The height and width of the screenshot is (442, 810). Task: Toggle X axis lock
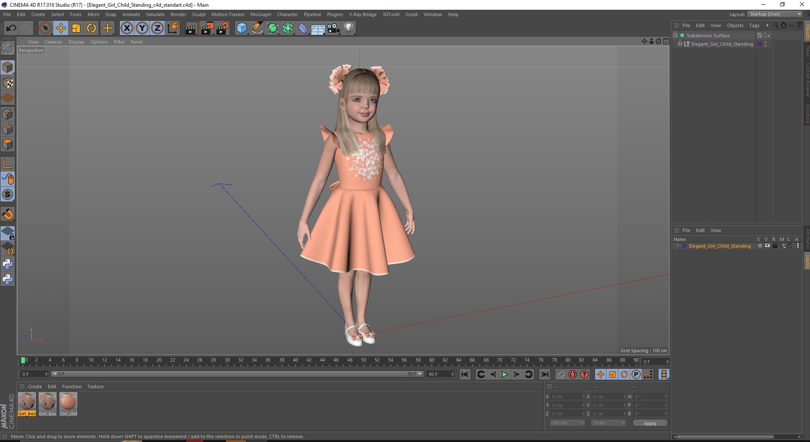[x=127, y=28]
